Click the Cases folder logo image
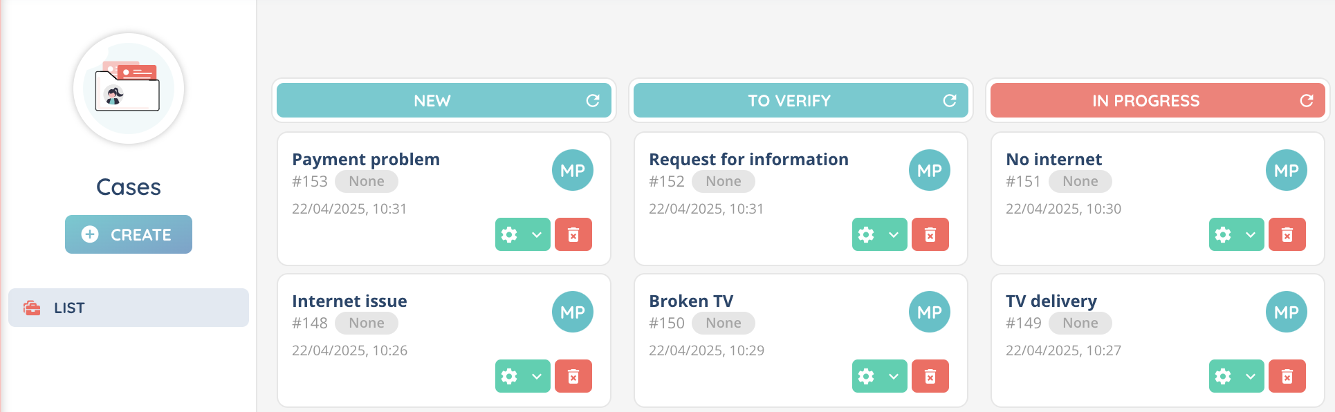 [x=129, y=88]
